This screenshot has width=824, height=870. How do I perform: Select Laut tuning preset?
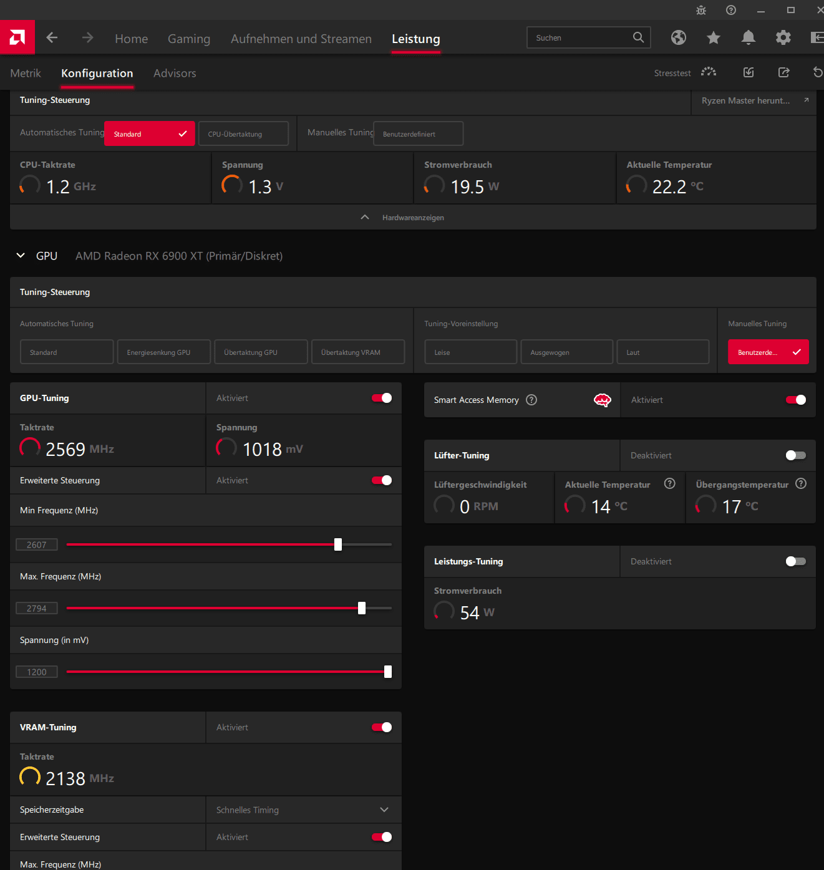pyautogui.click(x=663, y=352)
